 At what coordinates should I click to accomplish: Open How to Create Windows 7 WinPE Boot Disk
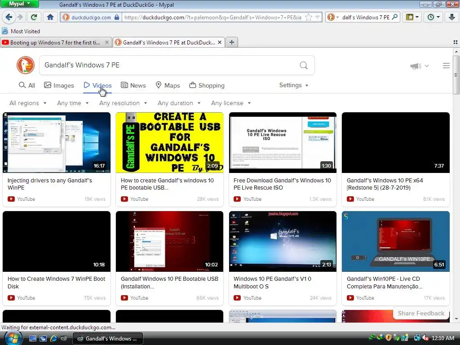pyautogui.click(x=56, y=283)
